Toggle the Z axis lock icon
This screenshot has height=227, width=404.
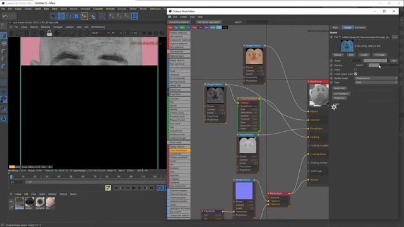126,16
